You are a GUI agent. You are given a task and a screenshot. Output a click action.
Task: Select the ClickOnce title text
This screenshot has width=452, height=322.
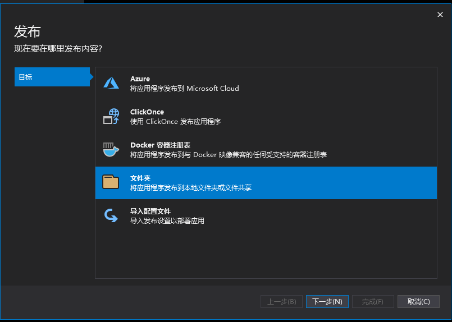147,112
